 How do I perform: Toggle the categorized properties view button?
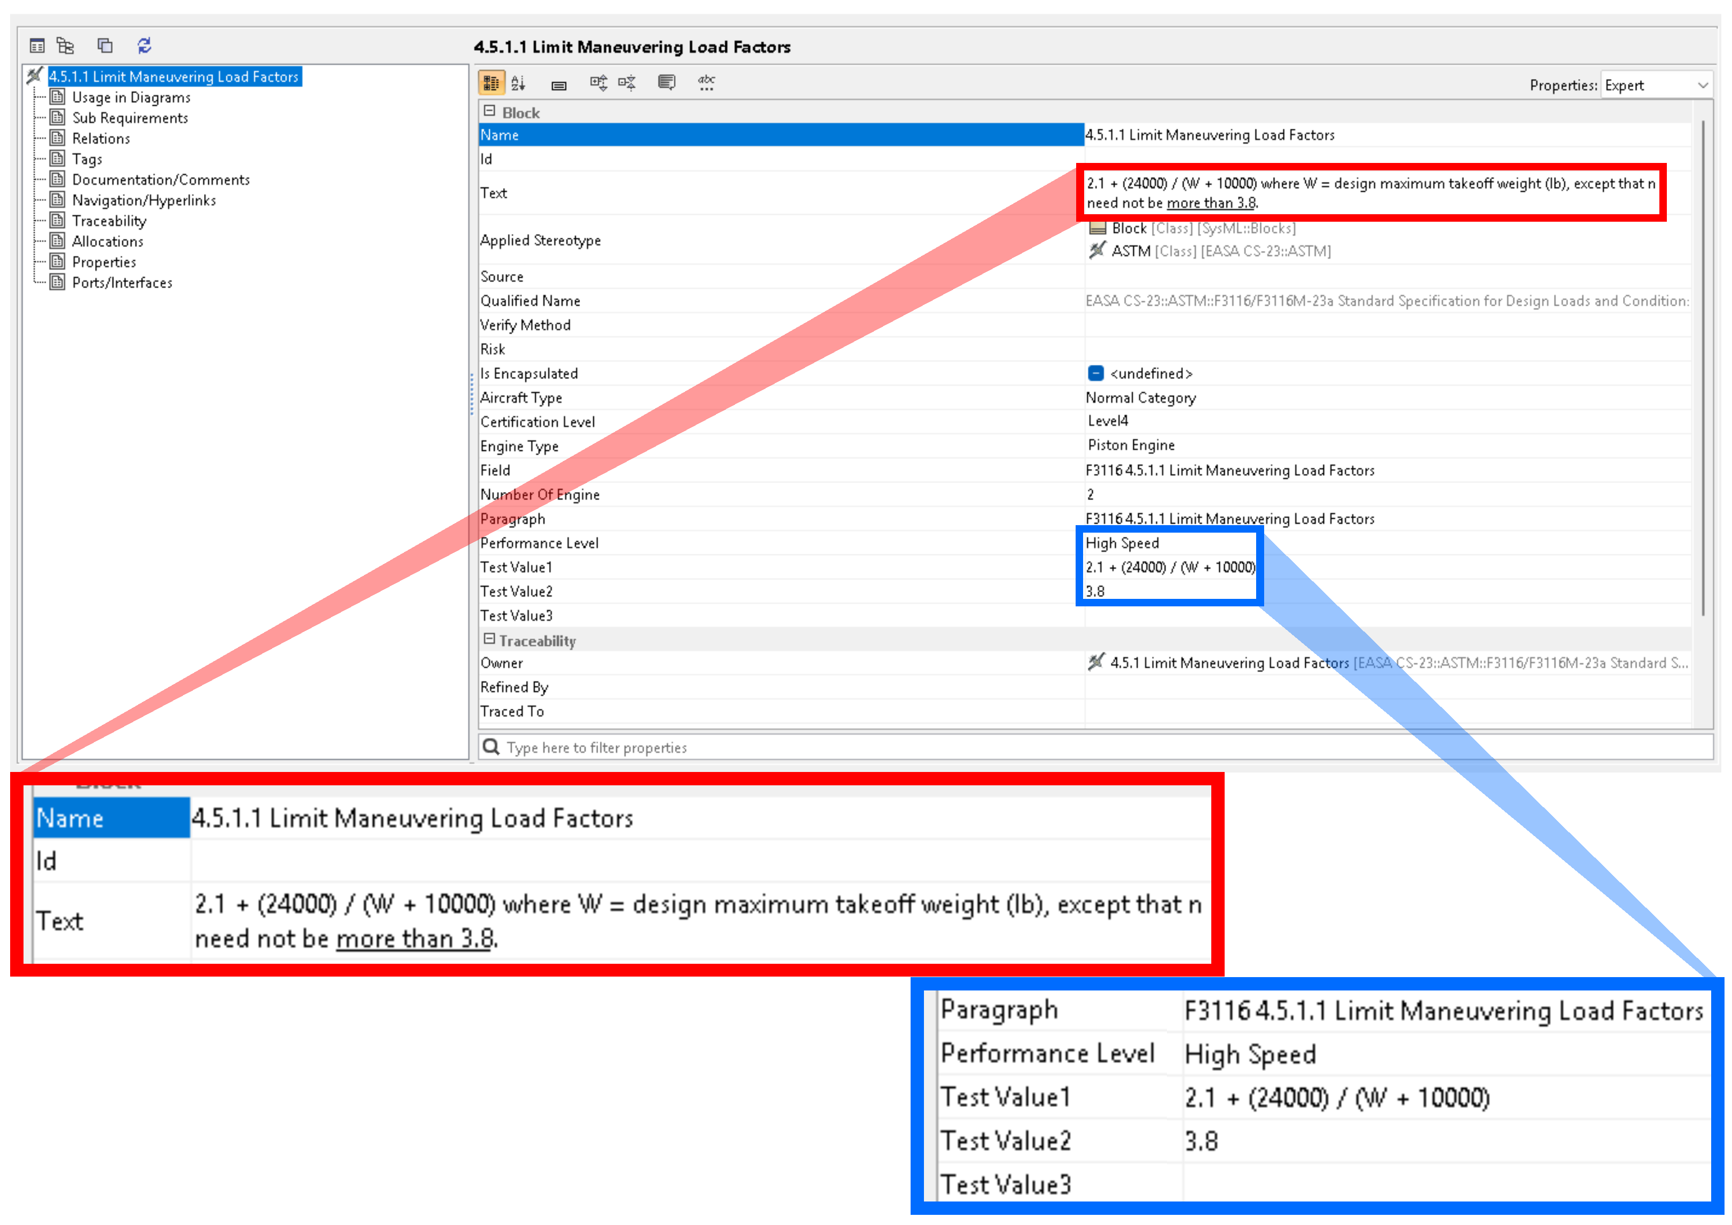[491, 82]
